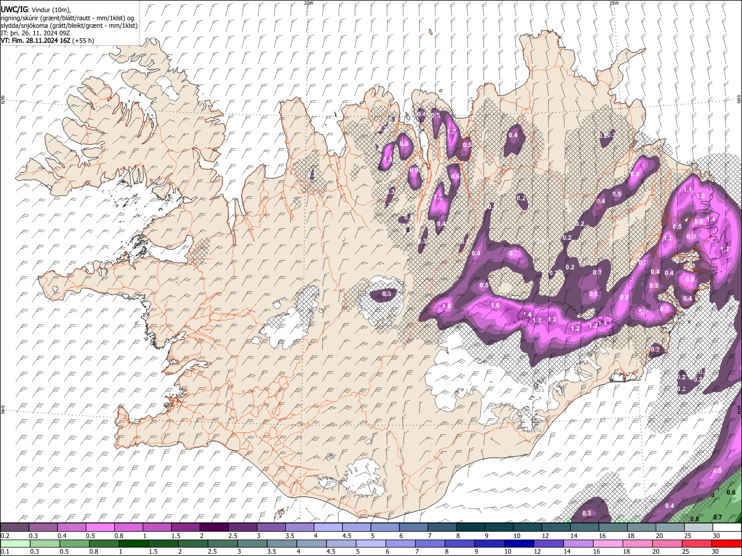Pick the bright pink snow swatch between 0.5 and 0.8

point(100,528)
